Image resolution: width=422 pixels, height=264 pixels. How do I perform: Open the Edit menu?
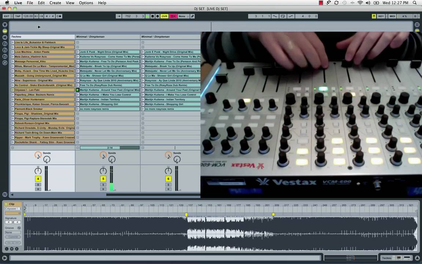click(41, 3)
